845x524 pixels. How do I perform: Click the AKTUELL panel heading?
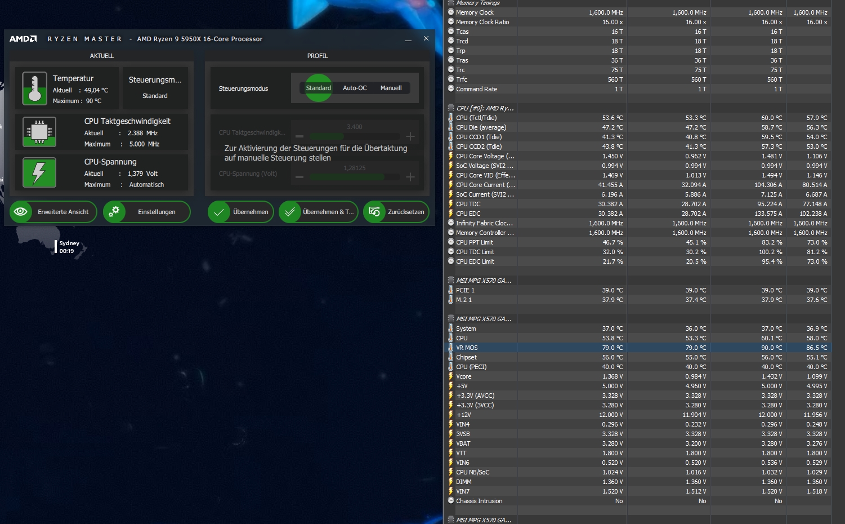tap(102, 56)
